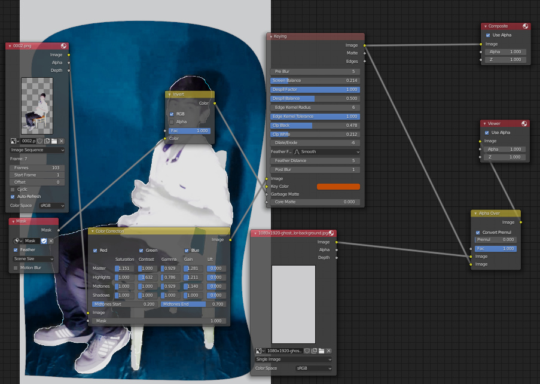540x384 pixels.
Task: Click Color output socket on Invert node
Action: pyautogui.click(x=215, y=103)
